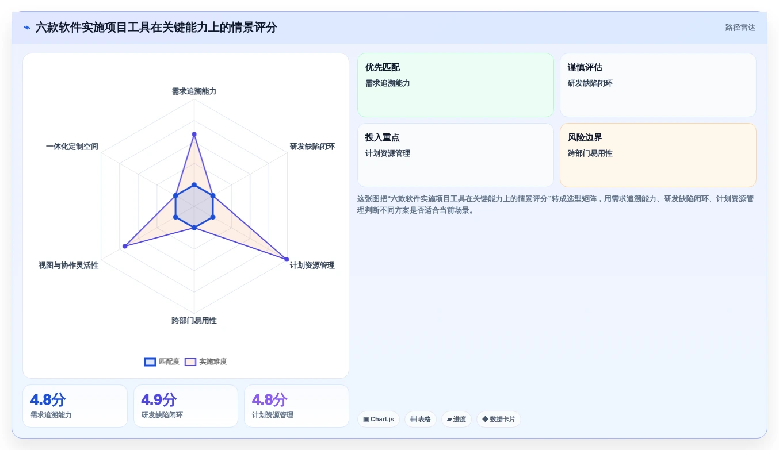Click the dashboard title text

tap(156, 28)
